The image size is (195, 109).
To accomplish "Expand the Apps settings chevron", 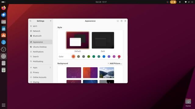I will tap(50, 68).
